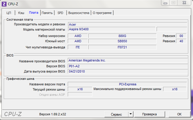The height and width of the screenshot is (120, 193).
Task: Click the AMD value in Набор микросхем row
Action: (78, 36)
